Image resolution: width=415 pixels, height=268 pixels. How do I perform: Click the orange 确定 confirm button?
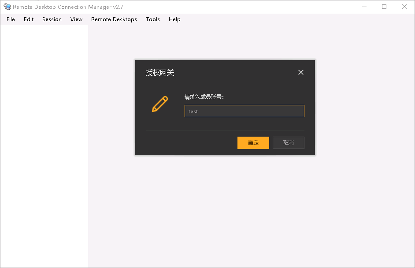click(x=253, y=143)
